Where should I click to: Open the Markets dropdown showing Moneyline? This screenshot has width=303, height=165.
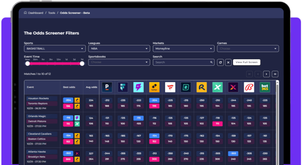[184, 48]
